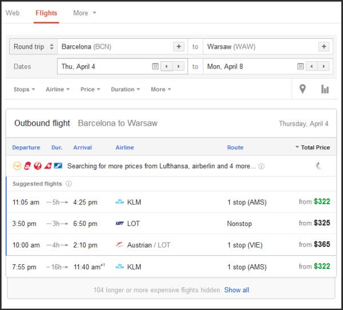Click the $365 price
Viewport: 343px width, 310px height.
coord(322,244)
